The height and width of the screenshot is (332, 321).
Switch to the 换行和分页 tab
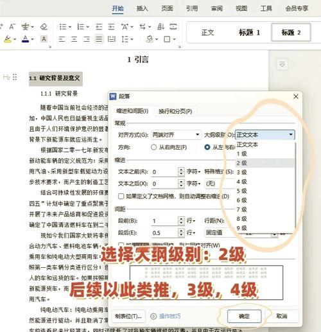coord(175,111)
